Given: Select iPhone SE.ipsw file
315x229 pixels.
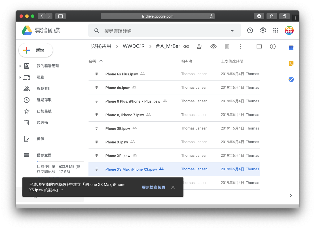Looking at the screenshot, I should tap(174, 128).
